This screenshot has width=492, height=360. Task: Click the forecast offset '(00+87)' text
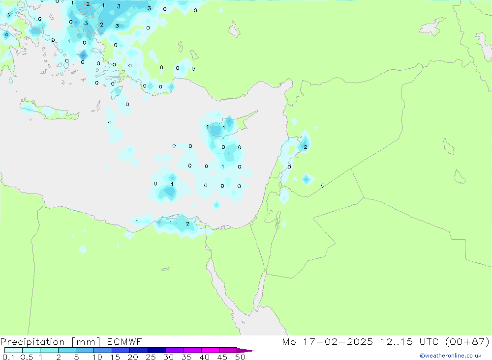467,341
